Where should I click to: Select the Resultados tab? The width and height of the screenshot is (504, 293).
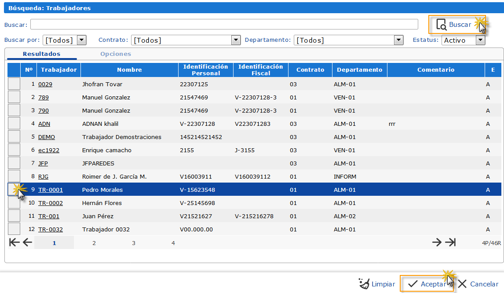coord(42,54)
